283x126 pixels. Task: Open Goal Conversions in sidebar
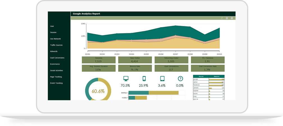[x=57, y=58]
